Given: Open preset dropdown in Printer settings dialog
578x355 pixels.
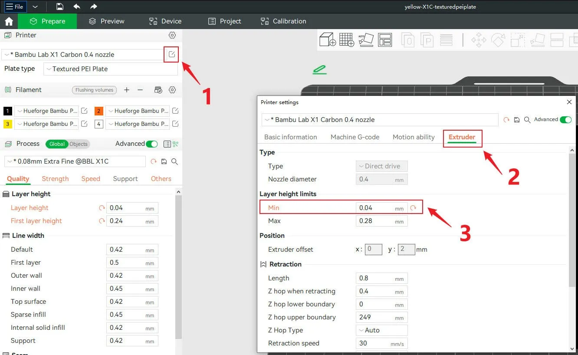Looking at the screenshot, I should pos(380,120).
